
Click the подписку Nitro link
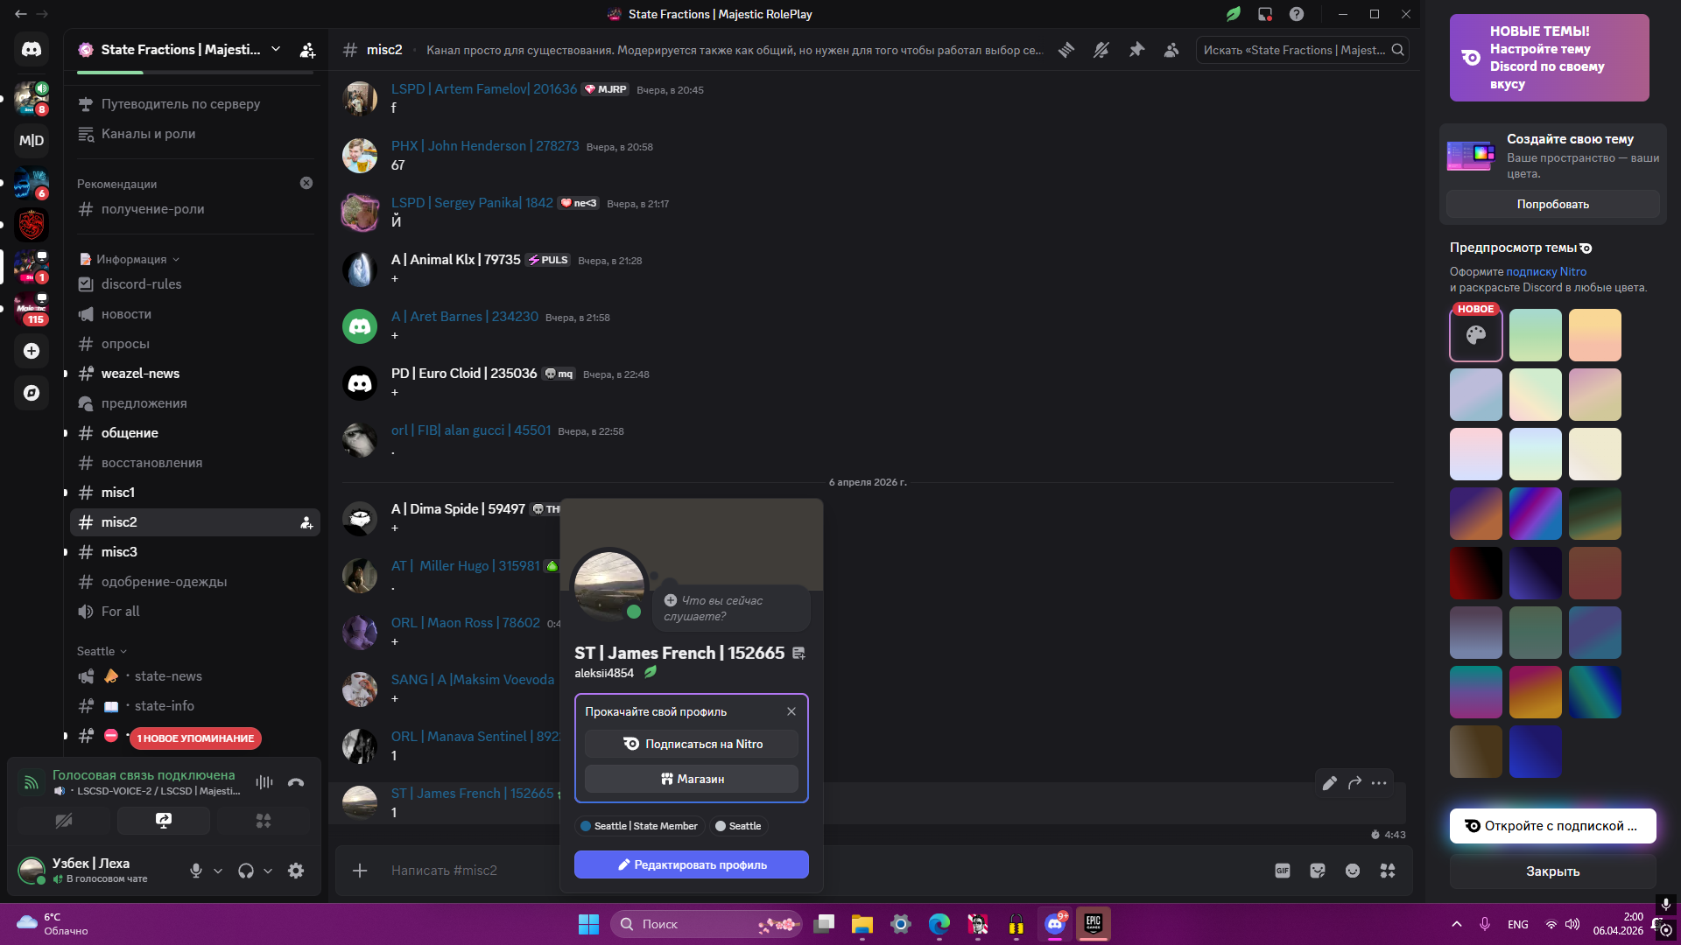[1546, 272]
